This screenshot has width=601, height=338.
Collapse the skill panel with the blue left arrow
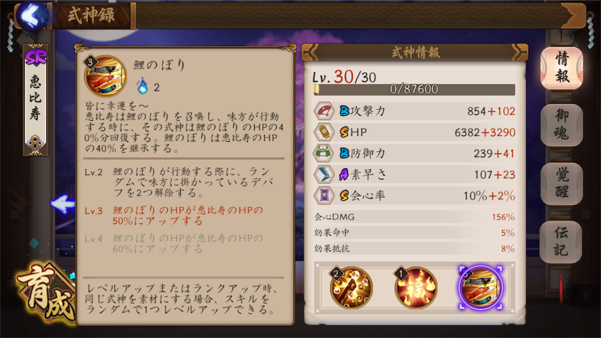coord(63,204)
